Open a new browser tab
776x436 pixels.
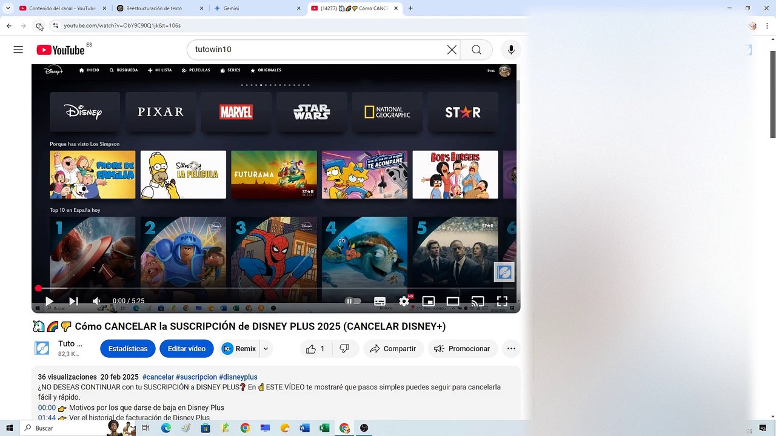coord(410,8)
